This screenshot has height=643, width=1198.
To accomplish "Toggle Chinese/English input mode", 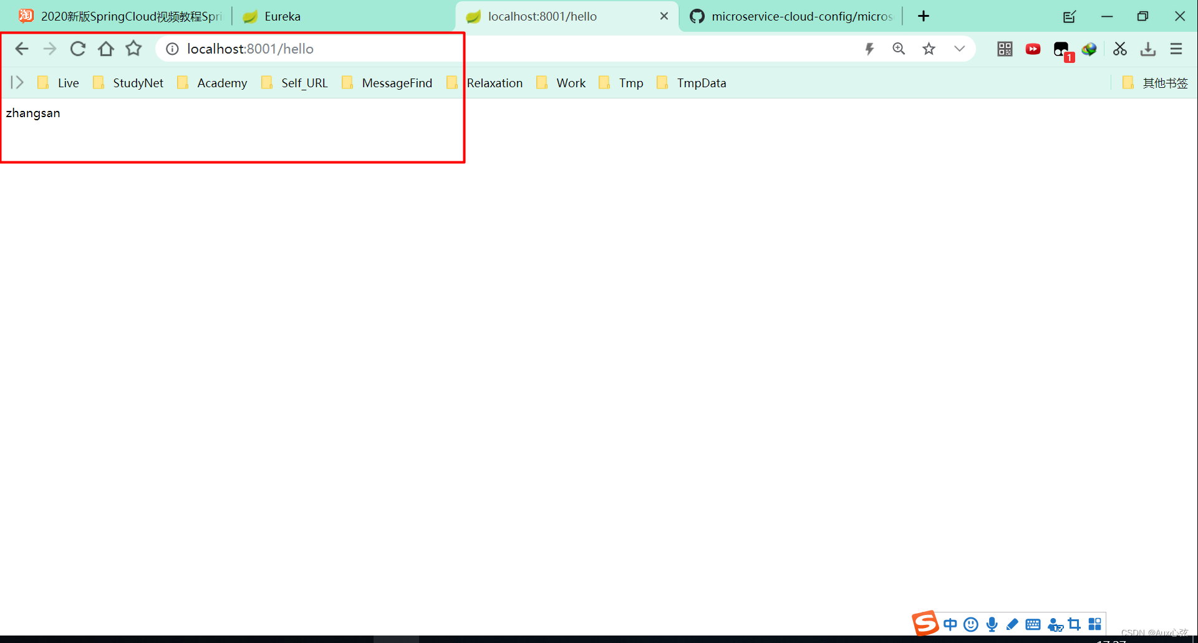I will coord(950,624).
